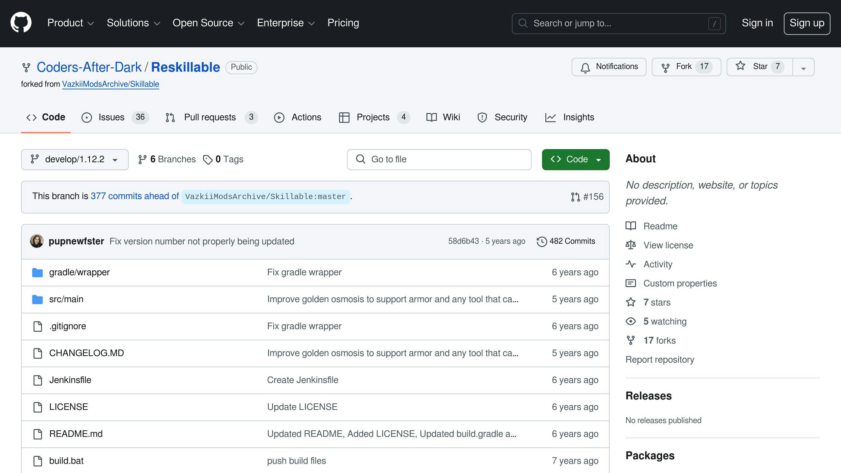Star the repository
This screenshot has height=473, width=841.
coord(760,67)
